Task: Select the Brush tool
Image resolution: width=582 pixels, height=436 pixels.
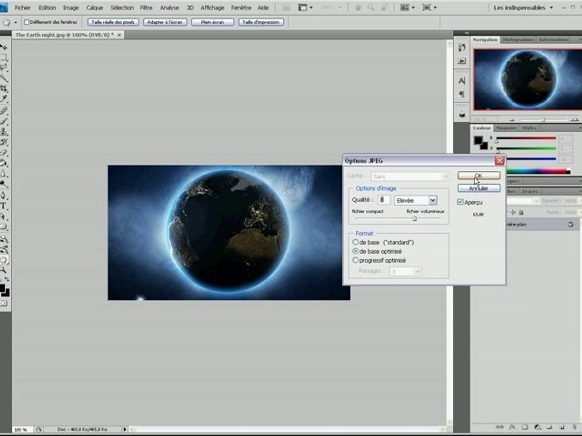Action: pos(4,121)
